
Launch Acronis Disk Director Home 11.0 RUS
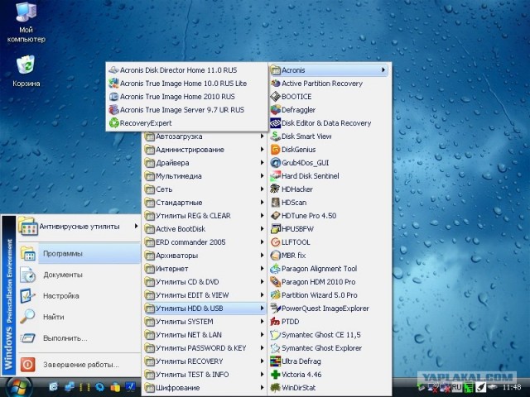186,70
